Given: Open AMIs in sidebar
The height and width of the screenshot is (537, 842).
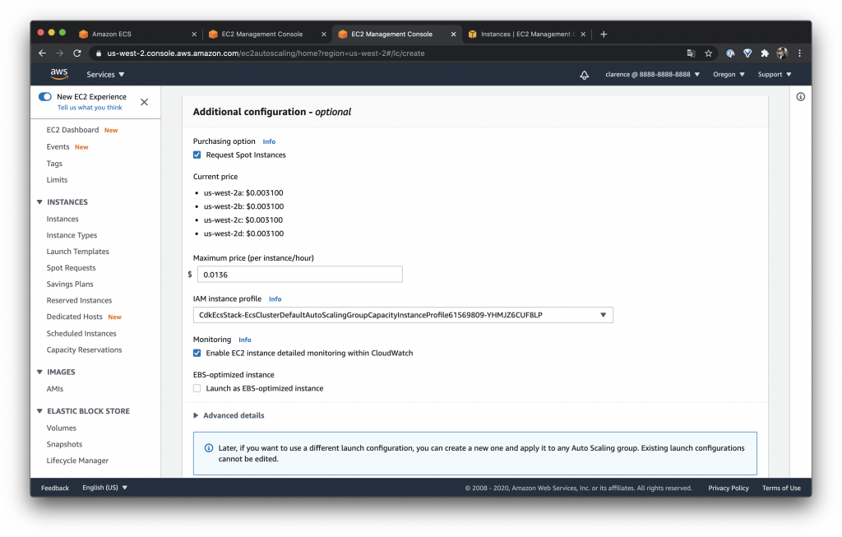Looking at the screenshot, I should pyautogui.click(x=55, y=389).
